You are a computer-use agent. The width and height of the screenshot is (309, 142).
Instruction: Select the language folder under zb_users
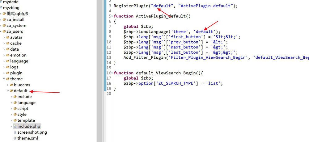pyautogui.click(x=19, y=61)
